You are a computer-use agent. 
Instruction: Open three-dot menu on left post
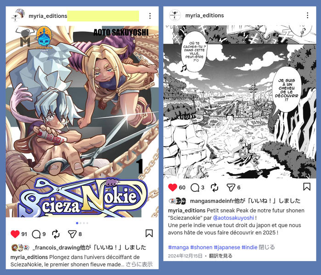click(x=150, y=16)
